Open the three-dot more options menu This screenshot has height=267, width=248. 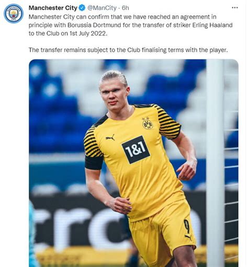click(235, 8)
